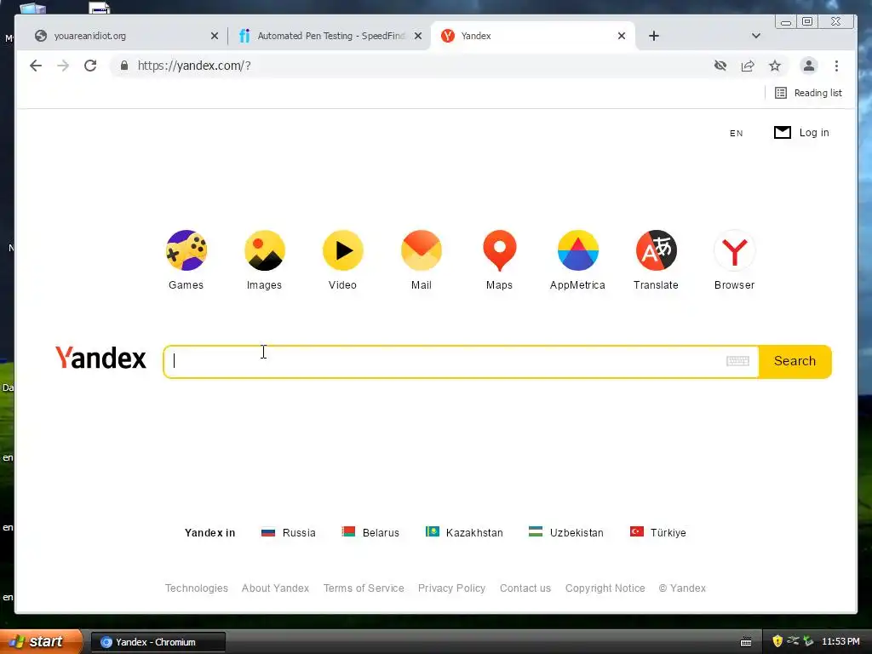
Task: Open the Reading list panel
Action: click(x=809, y=93)
